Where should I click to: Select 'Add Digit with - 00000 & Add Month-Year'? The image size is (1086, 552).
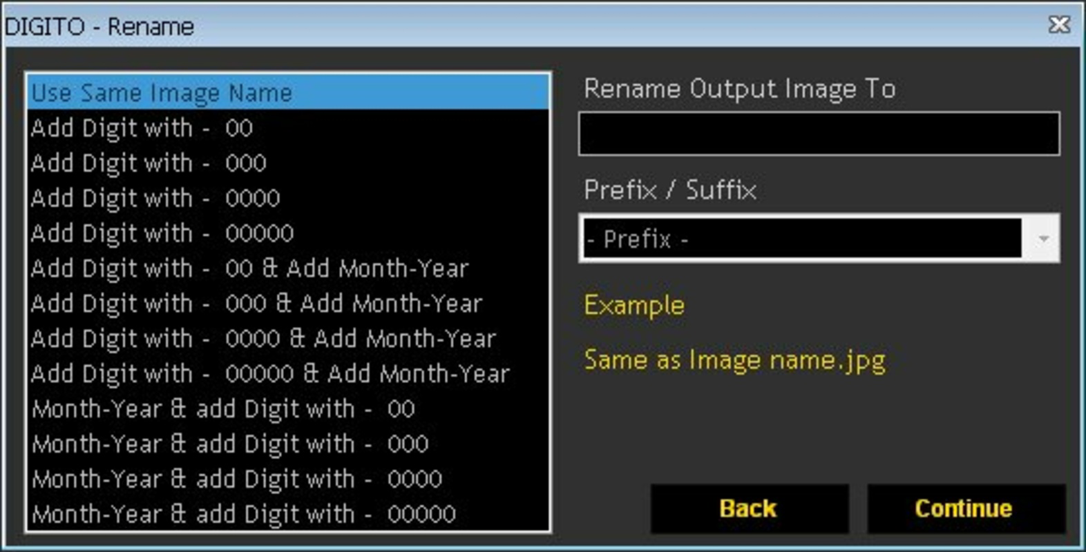288,374
